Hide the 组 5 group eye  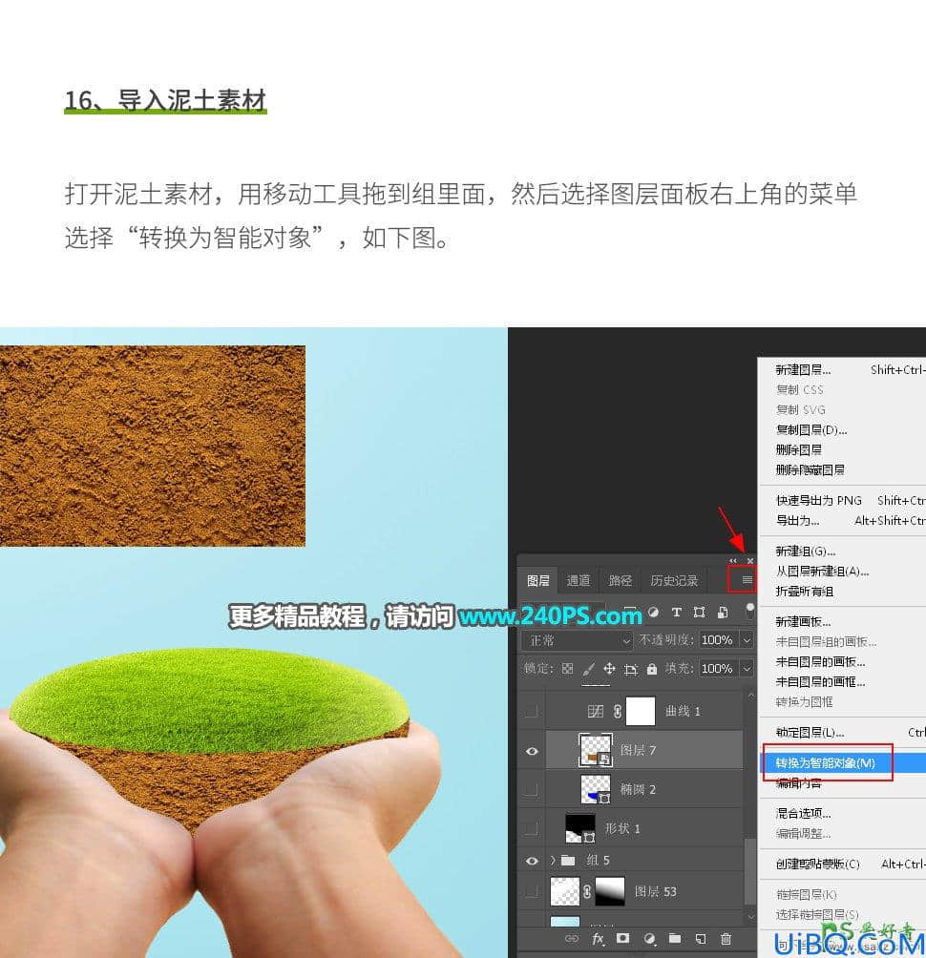(532, 861)
